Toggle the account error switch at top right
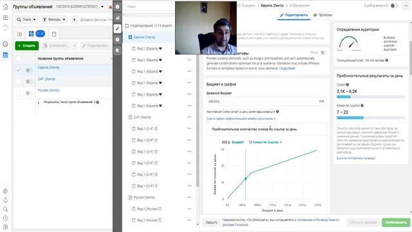 [x=394, y=6]
